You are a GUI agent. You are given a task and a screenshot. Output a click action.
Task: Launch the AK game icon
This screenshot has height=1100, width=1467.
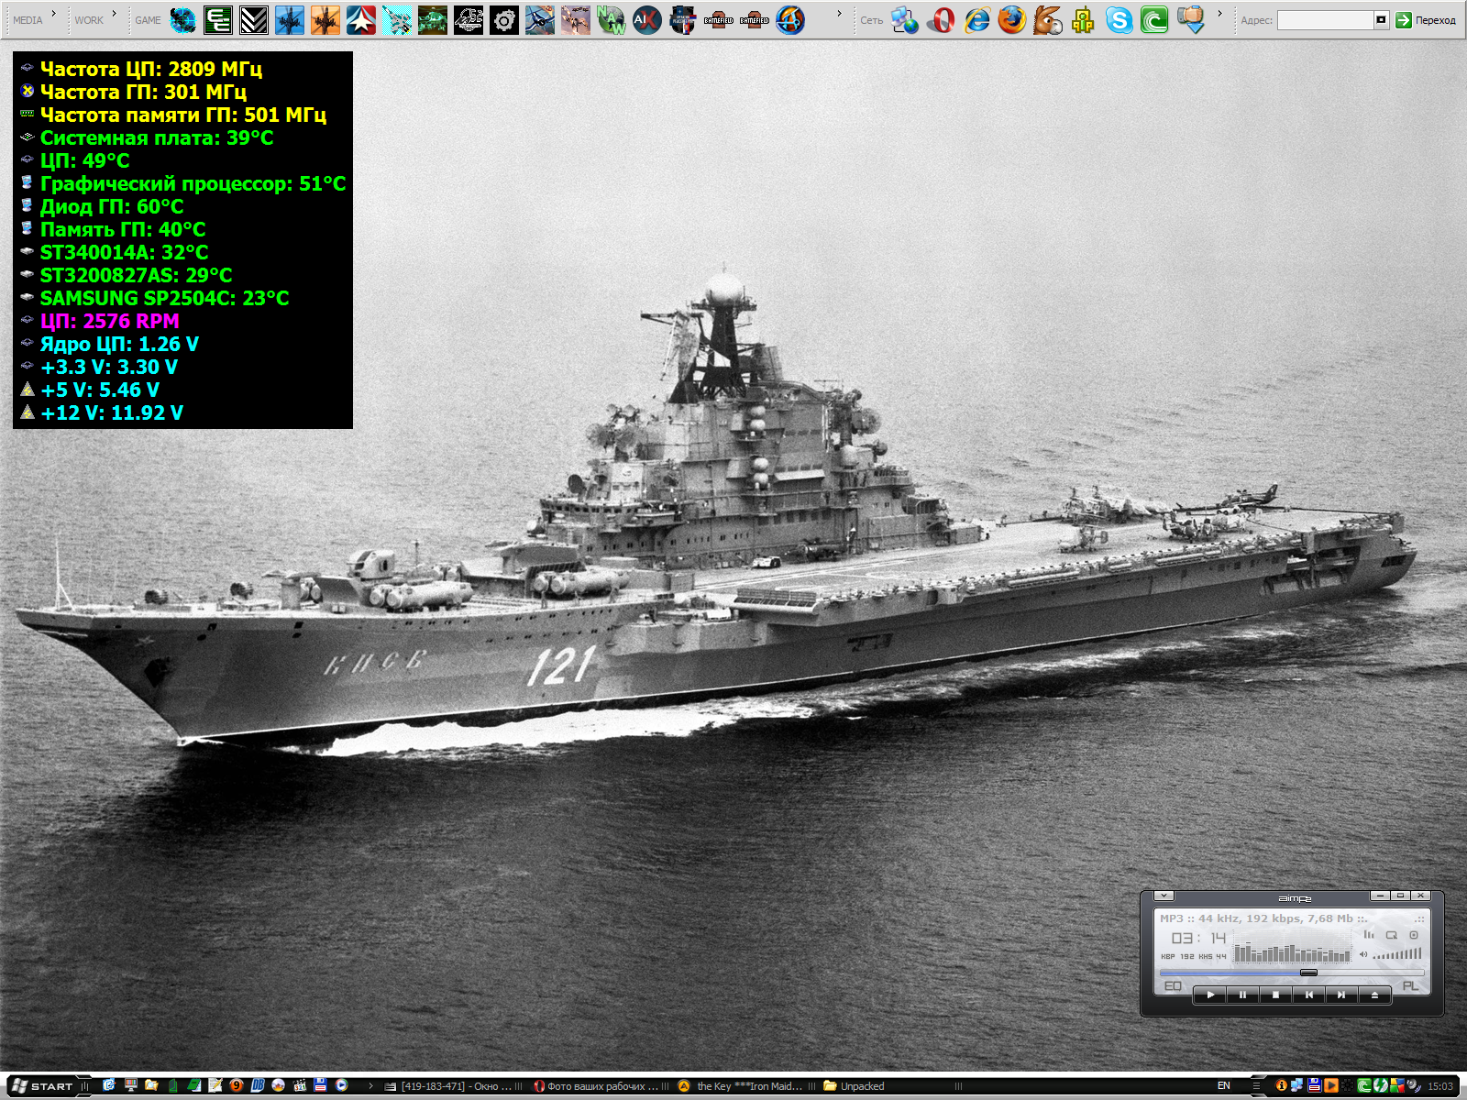coord(646,20)
